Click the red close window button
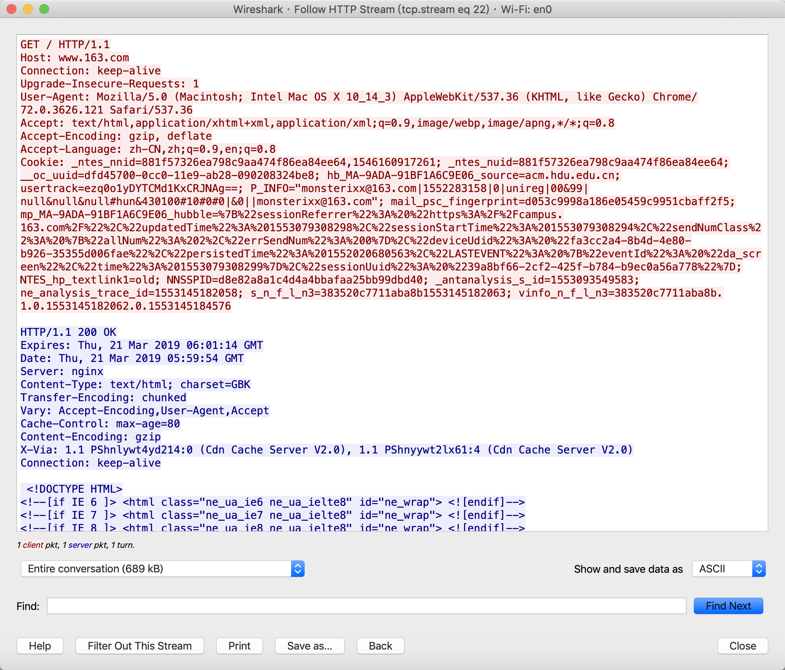Screen dimensions: 785x670 (11, 9)
